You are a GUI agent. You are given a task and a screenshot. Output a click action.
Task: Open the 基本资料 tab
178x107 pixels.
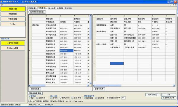pos(68,8)
